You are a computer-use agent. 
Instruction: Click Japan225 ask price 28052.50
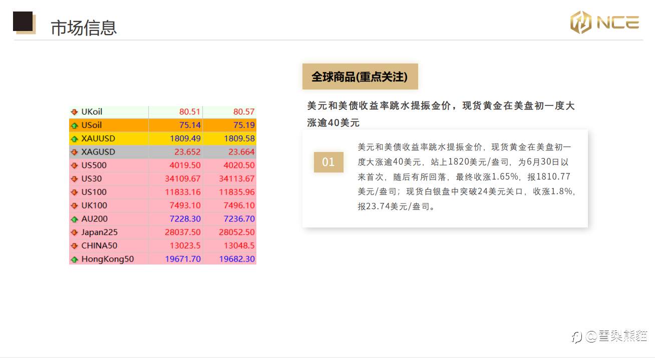coord(237,232)
